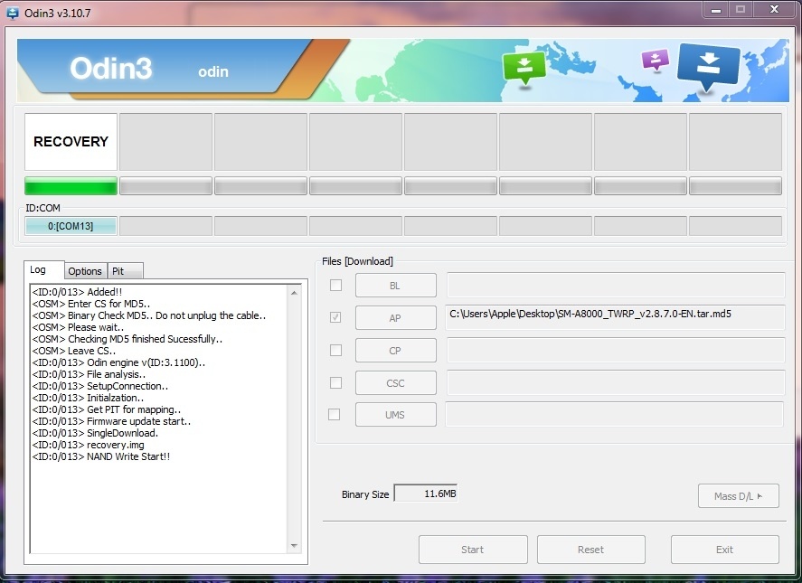Click the RECOVERY status box
802x583 pixels.
[71, 142]
